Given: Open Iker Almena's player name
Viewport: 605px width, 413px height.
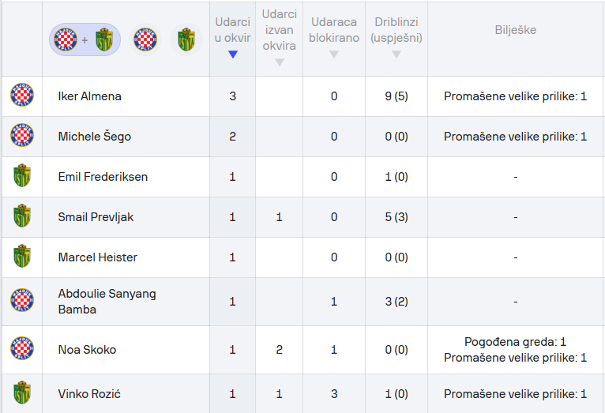Looking at the screenshot, I should tap(90, 96).
